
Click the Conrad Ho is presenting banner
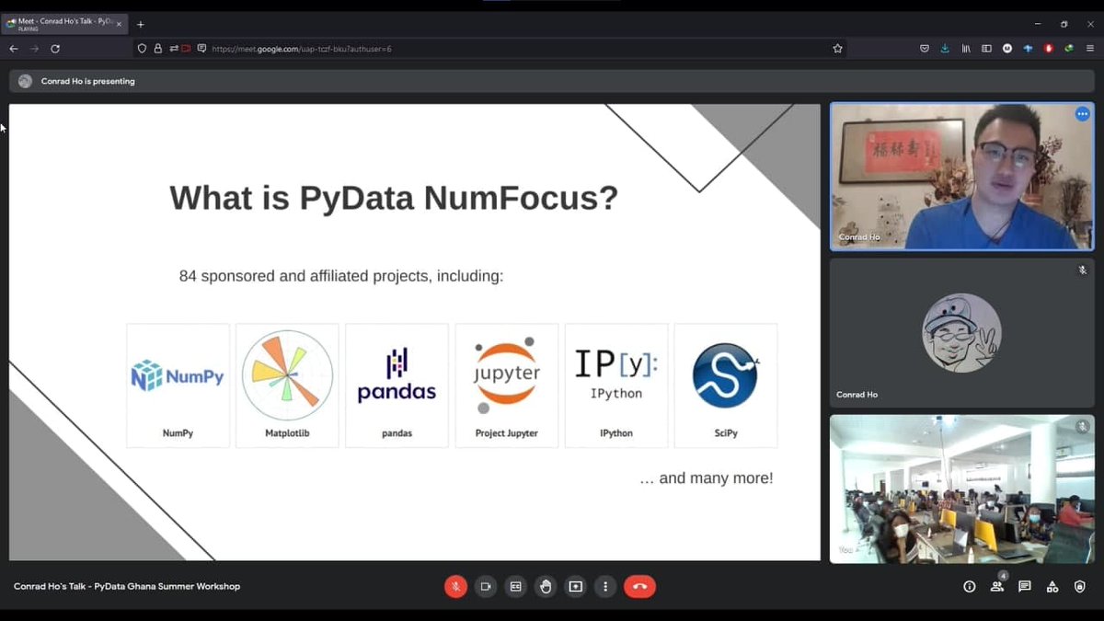pyautogui.click(x=552, y=81)
